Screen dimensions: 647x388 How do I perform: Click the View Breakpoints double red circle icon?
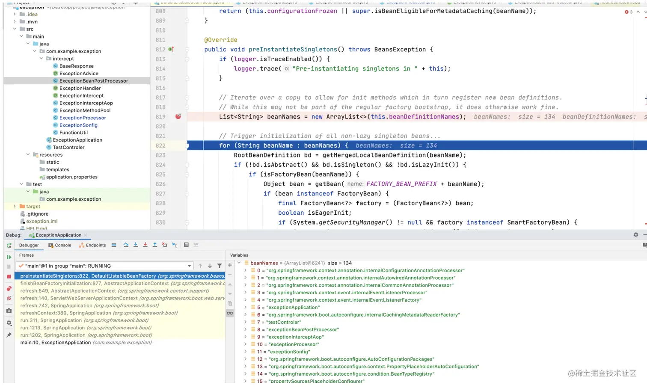[x=9, y=289]
